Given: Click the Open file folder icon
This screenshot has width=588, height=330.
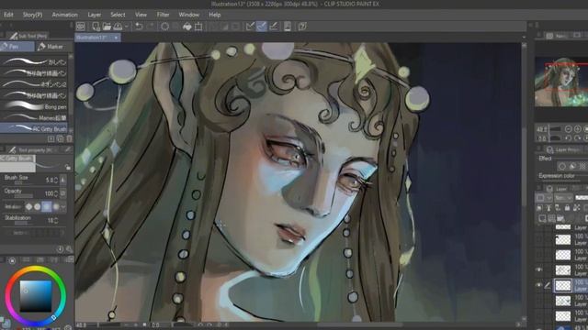Looking at the screenshot, I should (107, 27).
